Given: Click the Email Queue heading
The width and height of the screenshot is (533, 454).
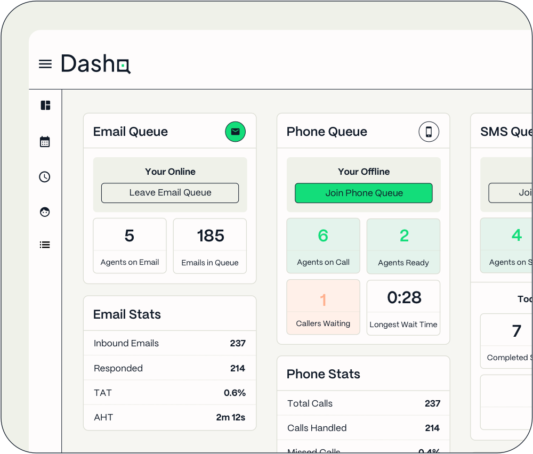Looking at the screenshot, I should [131, 132].
